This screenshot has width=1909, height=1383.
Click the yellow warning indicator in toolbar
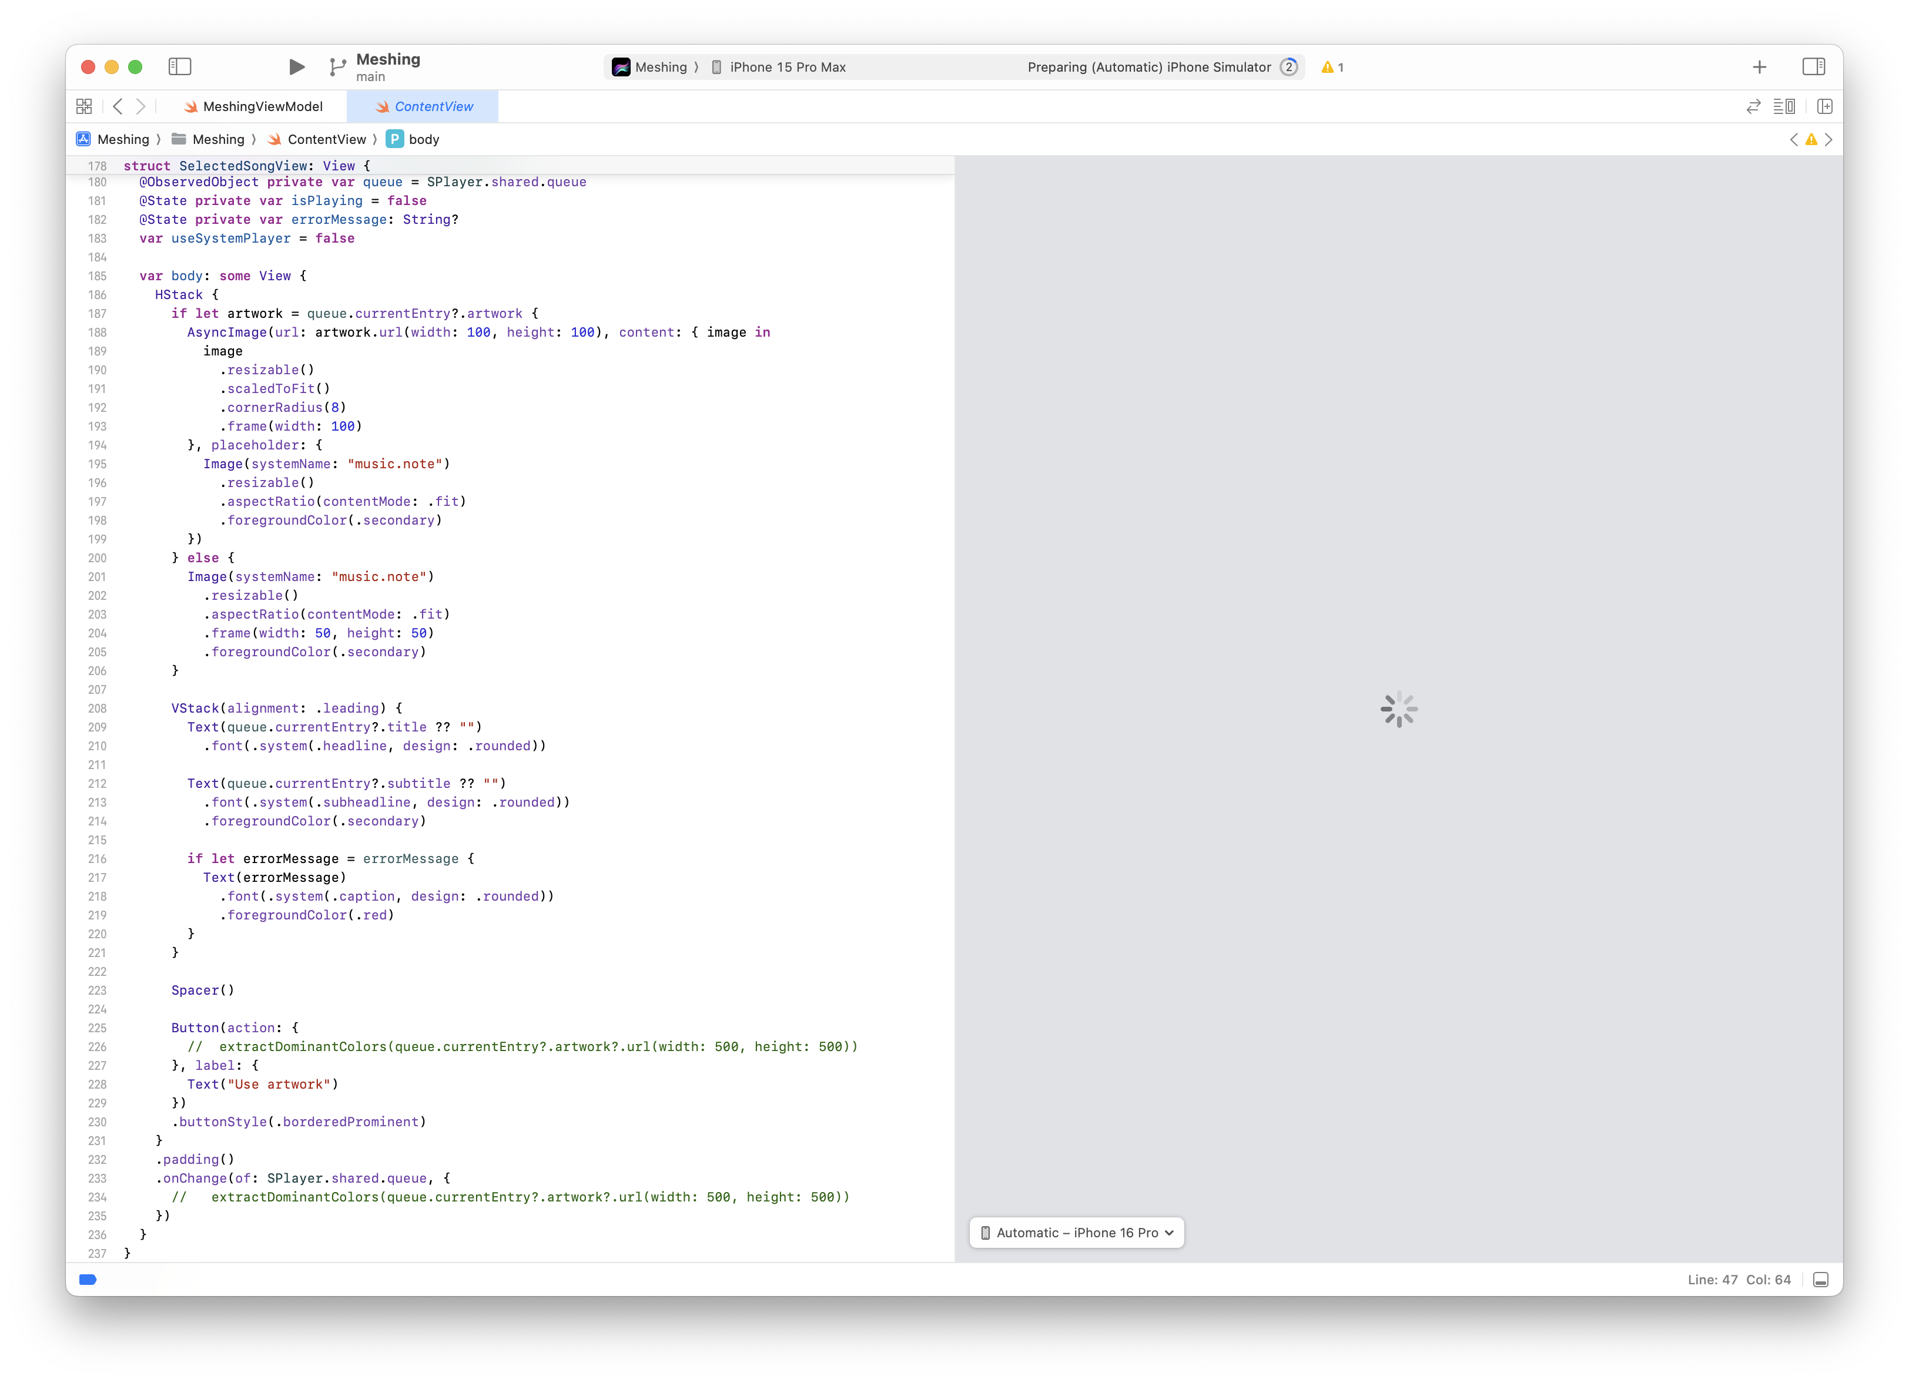tap(1332, 68)
